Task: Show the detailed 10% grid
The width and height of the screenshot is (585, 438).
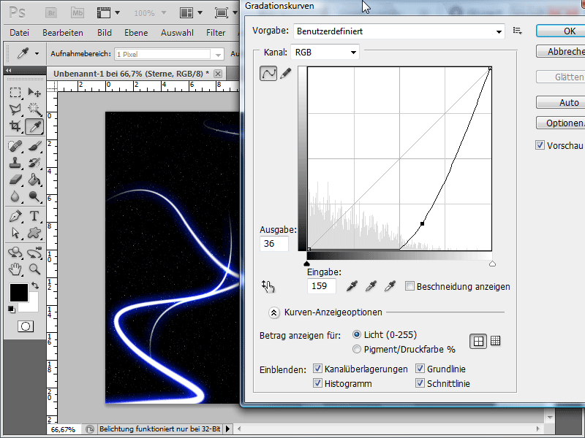Action: pos(496,340)
